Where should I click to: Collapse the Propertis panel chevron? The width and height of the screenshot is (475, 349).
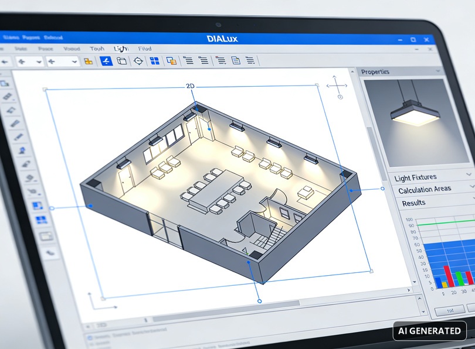coord(437,71)
